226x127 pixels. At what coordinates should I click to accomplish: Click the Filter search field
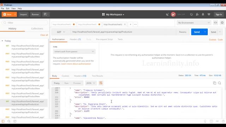(25, 23)
